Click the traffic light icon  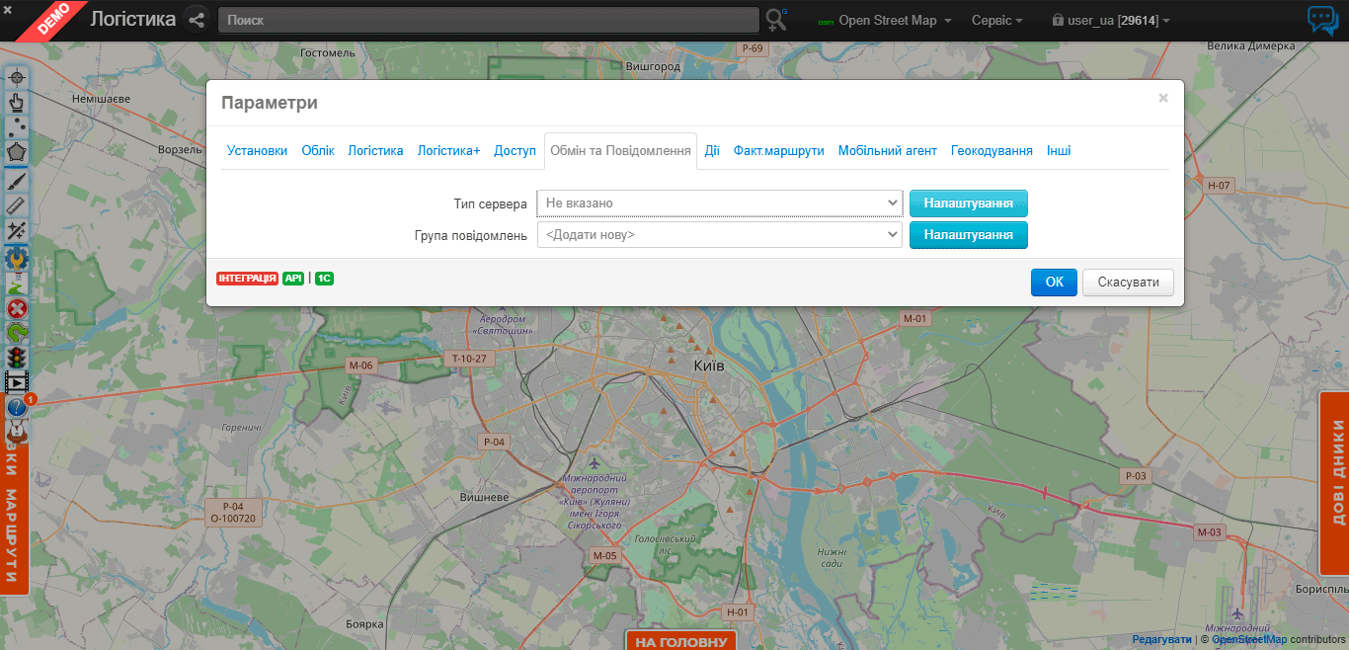[17, 357]
